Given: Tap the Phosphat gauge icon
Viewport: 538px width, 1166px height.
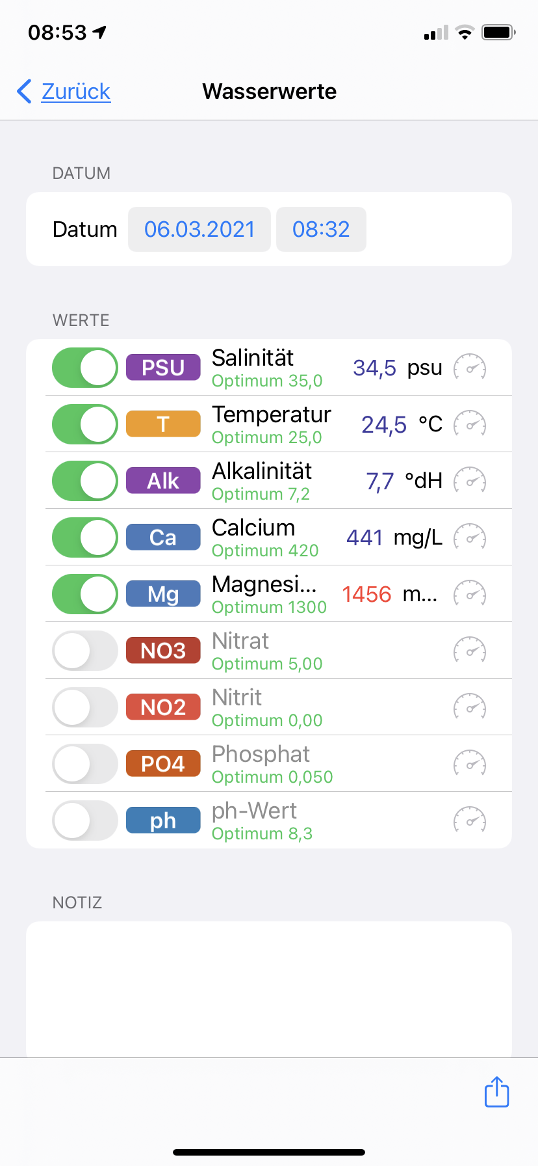Looking at the screenshot, I should point(469,764).
